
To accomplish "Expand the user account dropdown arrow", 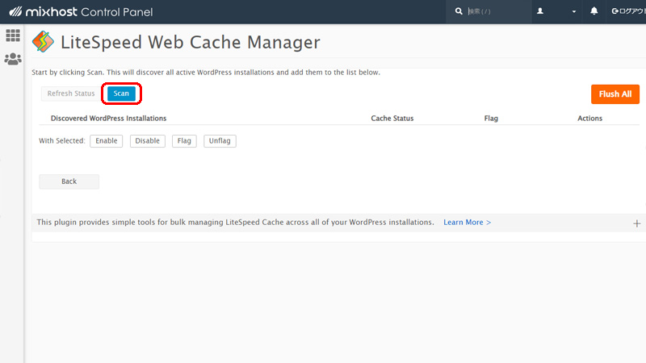I will coord(574,11).
